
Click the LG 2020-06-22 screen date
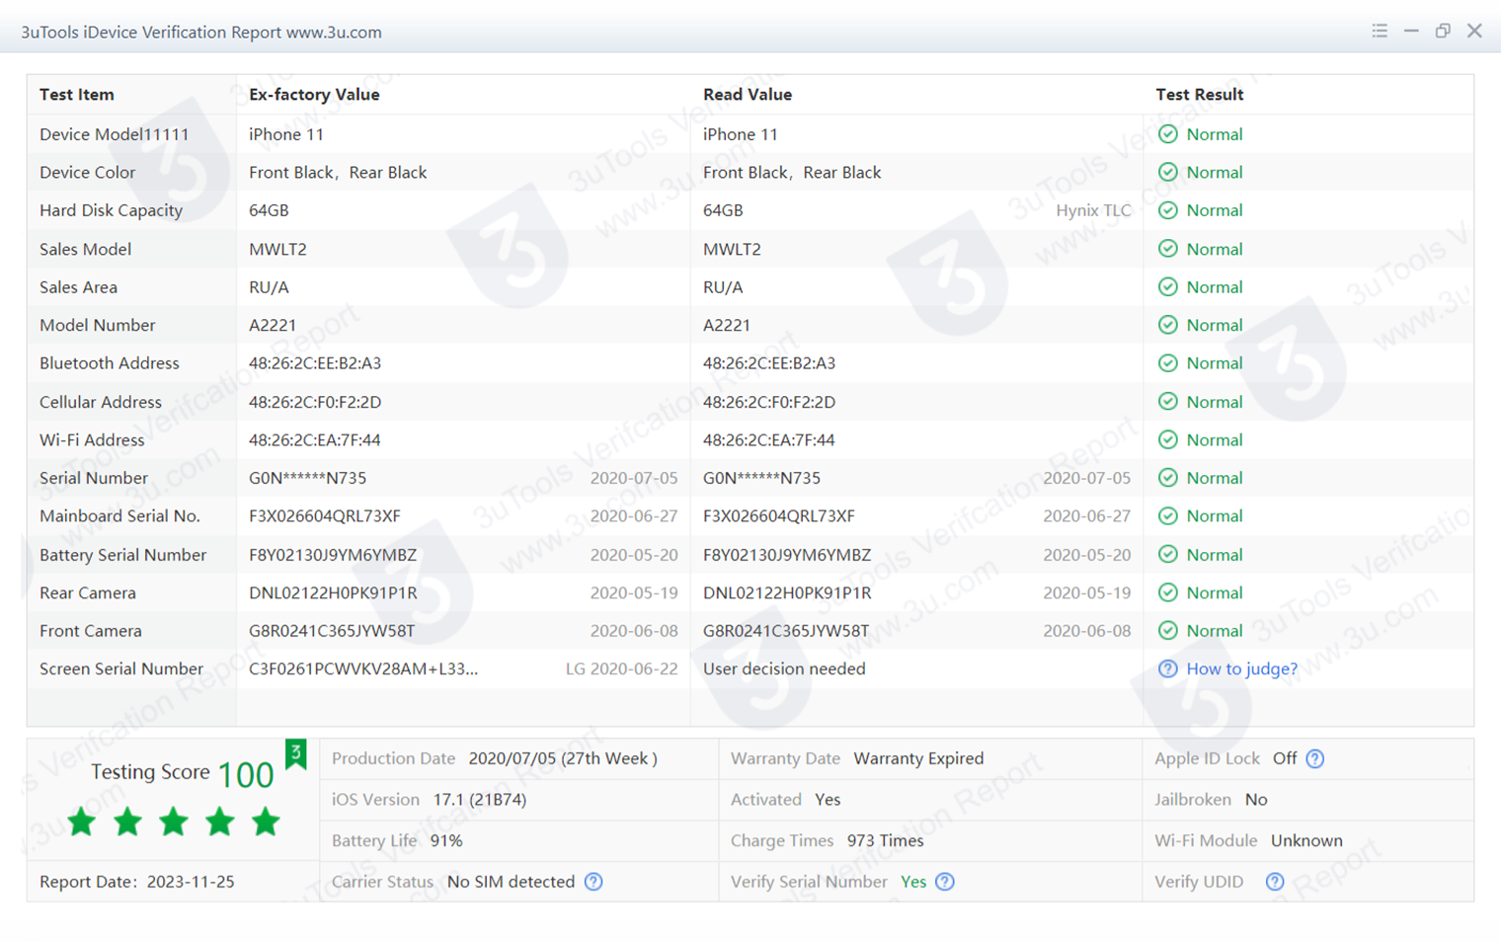click(x=621, y=669)
